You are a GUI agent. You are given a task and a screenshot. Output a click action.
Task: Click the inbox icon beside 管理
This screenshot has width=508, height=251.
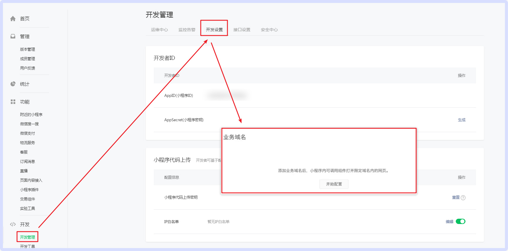pos(13,36)
